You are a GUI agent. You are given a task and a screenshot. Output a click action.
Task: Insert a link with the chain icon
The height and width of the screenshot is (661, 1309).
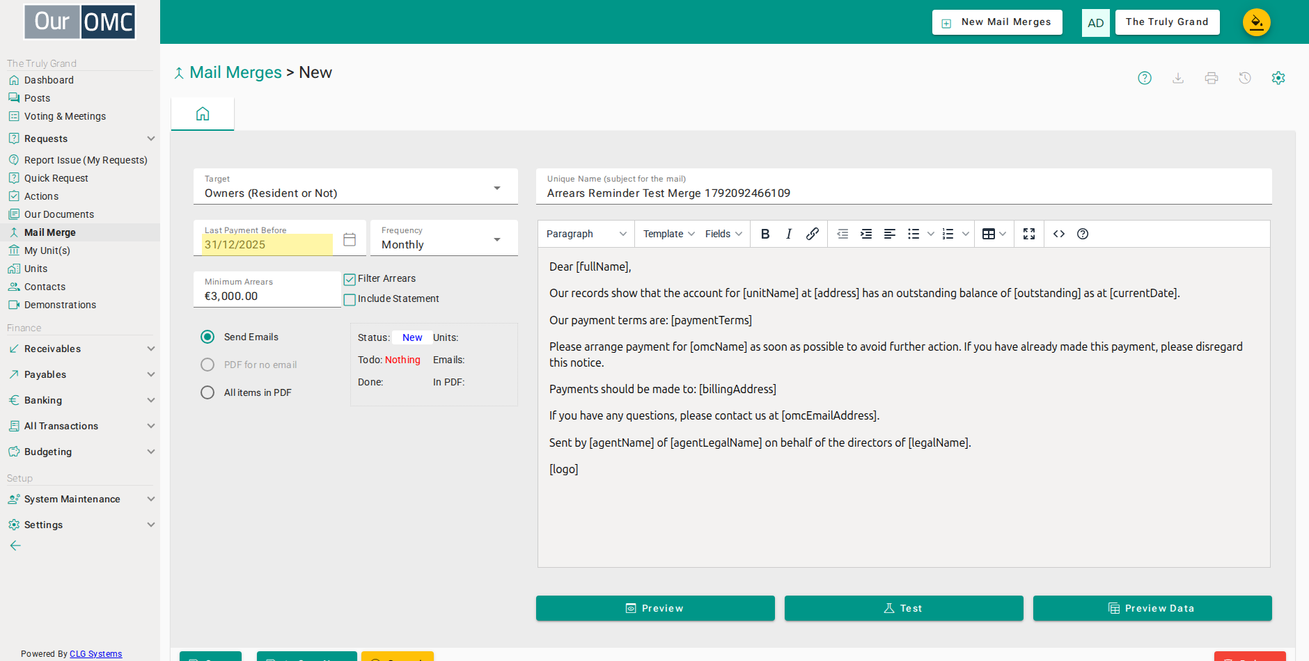[x=812, y=234]
